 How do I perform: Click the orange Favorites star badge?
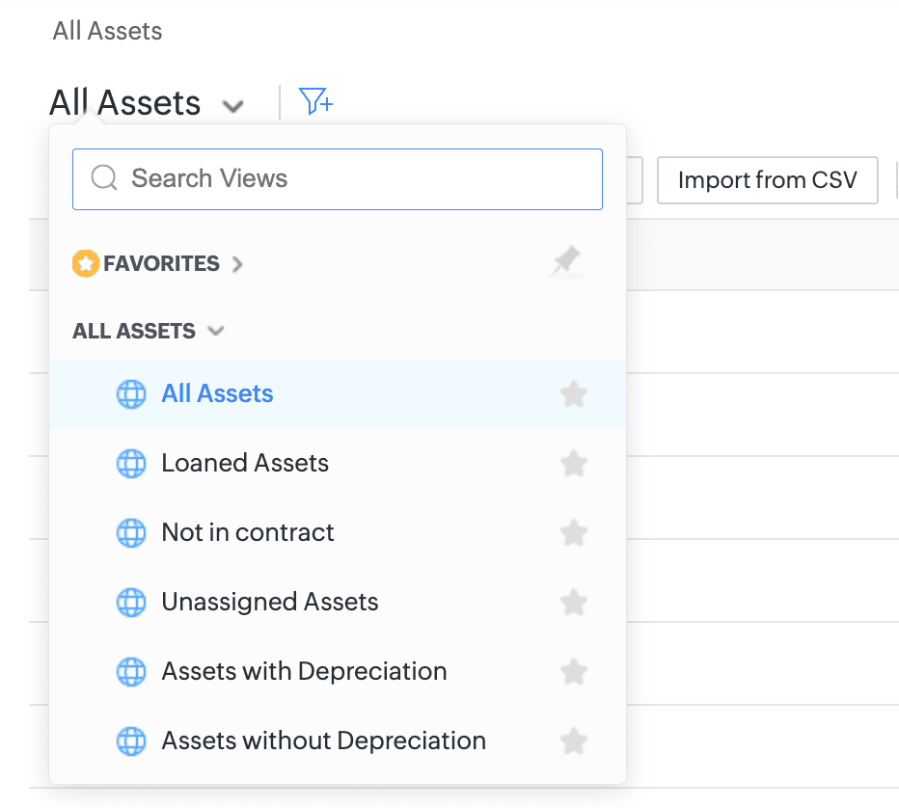point(86,263)
